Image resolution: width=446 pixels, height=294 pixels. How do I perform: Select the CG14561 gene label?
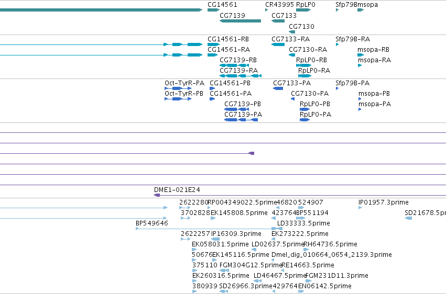pyautogui.click(x=222, y=5)
